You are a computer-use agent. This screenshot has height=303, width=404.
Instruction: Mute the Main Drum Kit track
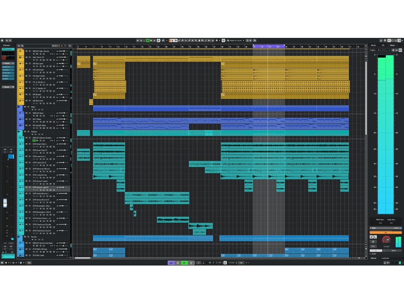(x=26, y=57)
